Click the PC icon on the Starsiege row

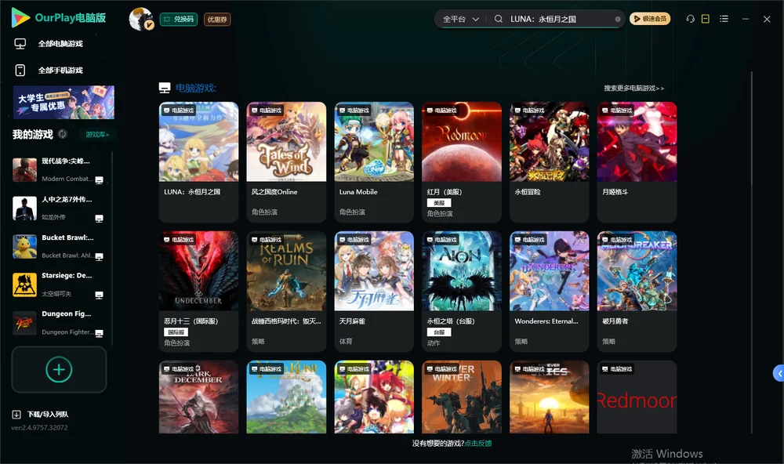pos(99,295)
